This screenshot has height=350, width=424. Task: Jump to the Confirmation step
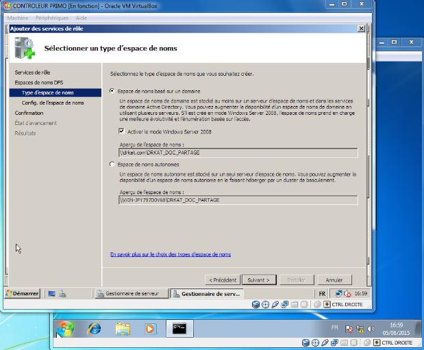click(29, 113)
